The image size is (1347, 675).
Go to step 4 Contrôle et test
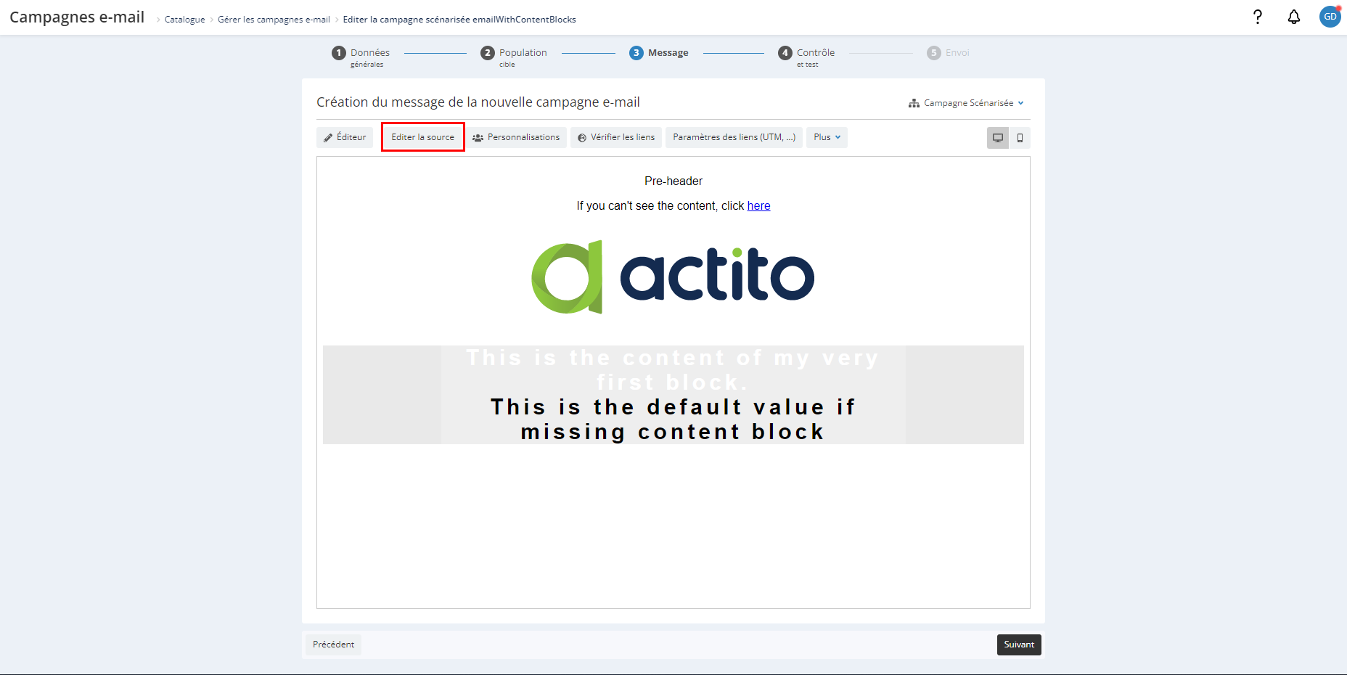(806, 57)
